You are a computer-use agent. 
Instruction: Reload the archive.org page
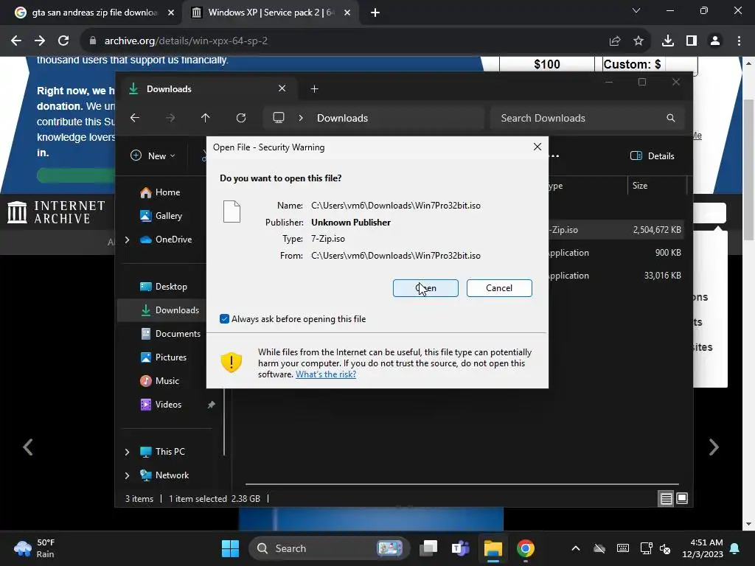point(63,41)
